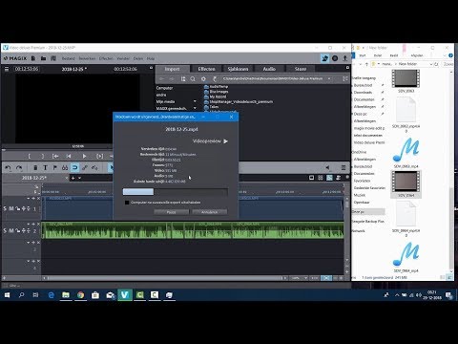Click media pool settings gear icon

point(203,78)
